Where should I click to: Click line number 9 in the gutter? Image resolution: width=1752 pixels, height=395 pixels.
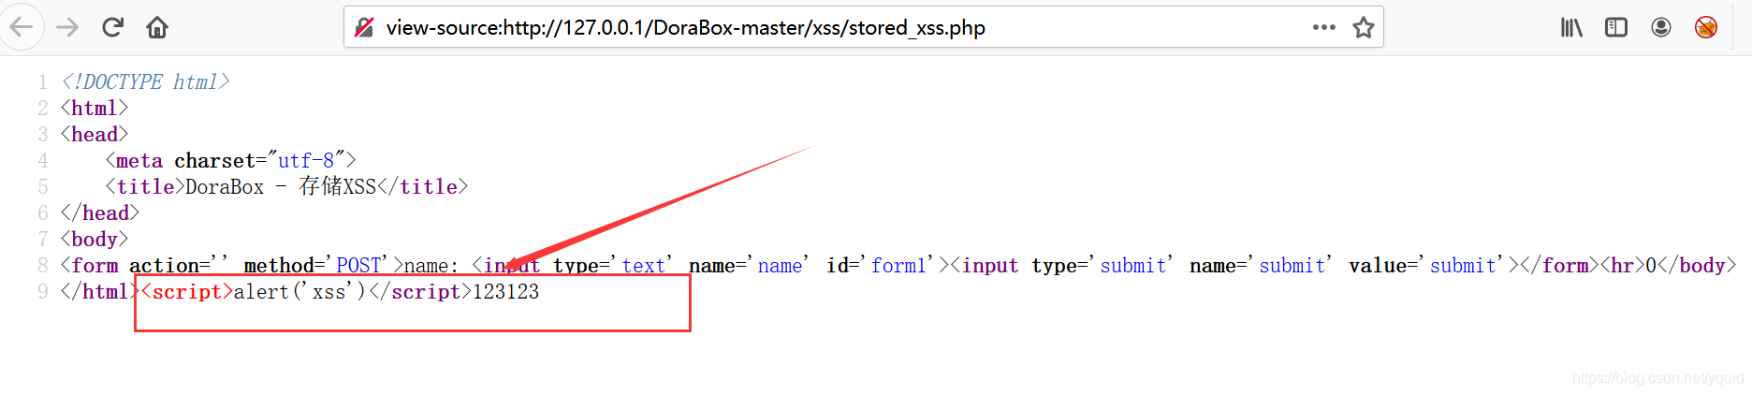pyautogui.click(x=43, y=292)
